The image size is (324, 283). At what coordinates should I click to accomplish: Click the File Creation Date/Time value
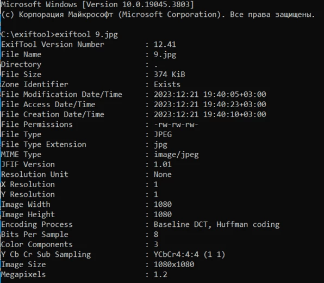[x=210, y=114]
